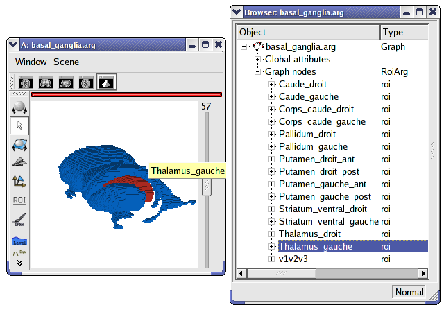This screenshot has width=444, height=312.
Task: Click the blue oblique view control icon
Action: 19,144
